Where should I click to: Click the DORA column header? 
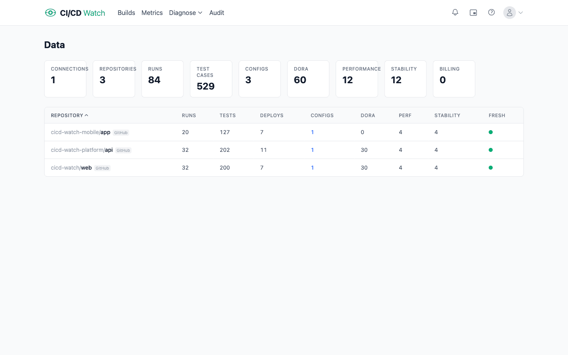368,116
